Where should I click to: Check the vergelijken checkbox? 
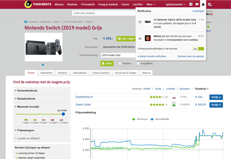(145, 63)
